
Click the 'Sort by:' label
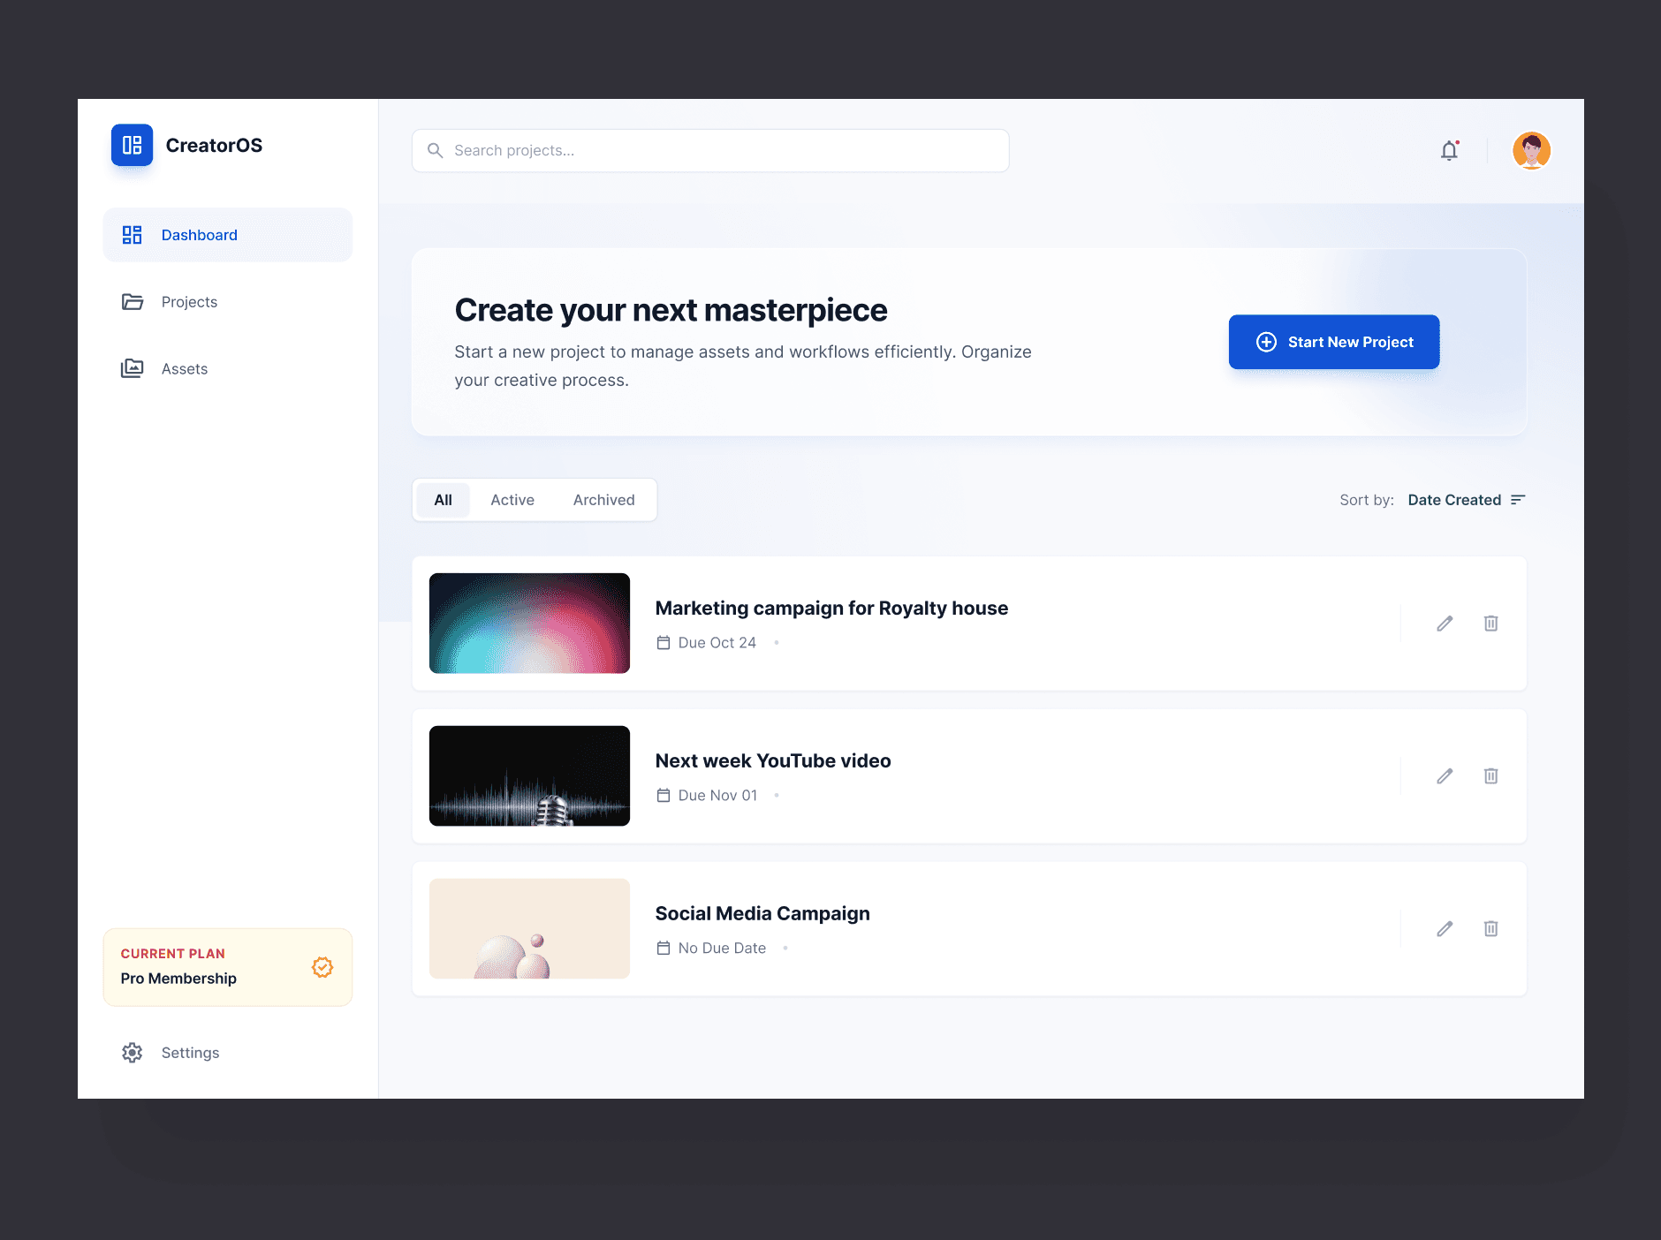(1366, 500)
